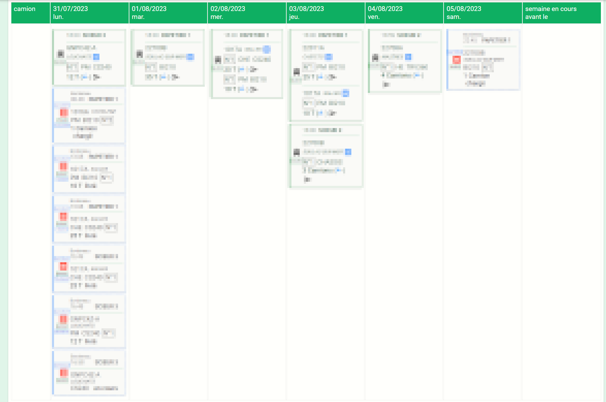Open the single delivery card under Tuesday

click(x=168, y=57)
